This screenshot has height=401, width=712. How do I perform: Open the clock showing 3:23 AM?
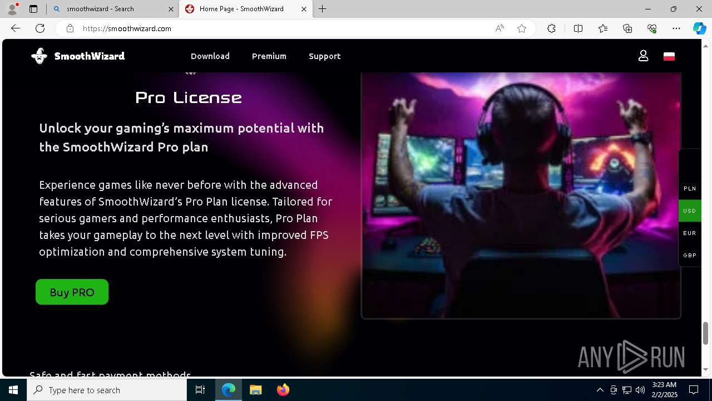(x=664, y=390)
